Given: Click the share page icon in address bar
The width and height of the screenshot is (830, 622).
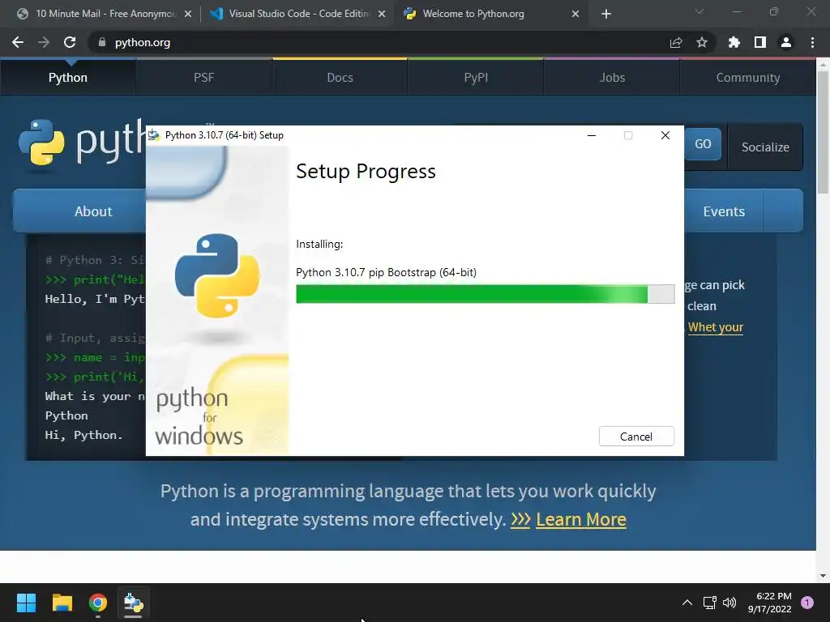Looking at the screenshot, I should tap(676, 42).
